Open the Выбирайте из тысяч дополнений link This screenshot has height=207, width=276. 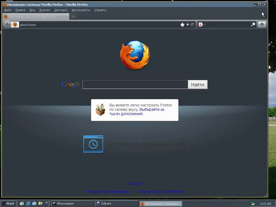click(x=137, y=112)
